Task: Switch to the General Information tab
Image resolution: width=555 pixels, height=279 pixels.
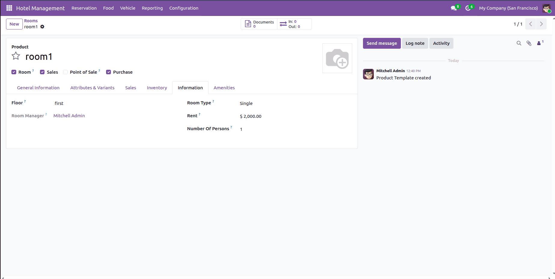Action: (x=38, y=88)
